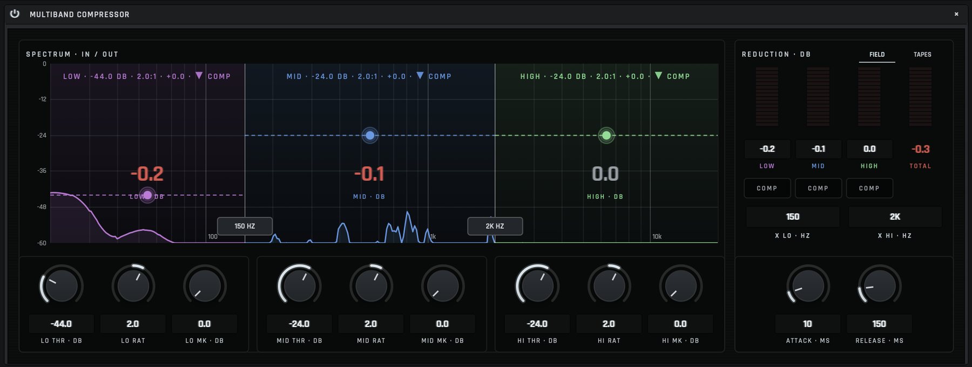This screenshot has height=367, width=972.
Task: Click the HI MK value 0.0
Action: coord(680,324)
